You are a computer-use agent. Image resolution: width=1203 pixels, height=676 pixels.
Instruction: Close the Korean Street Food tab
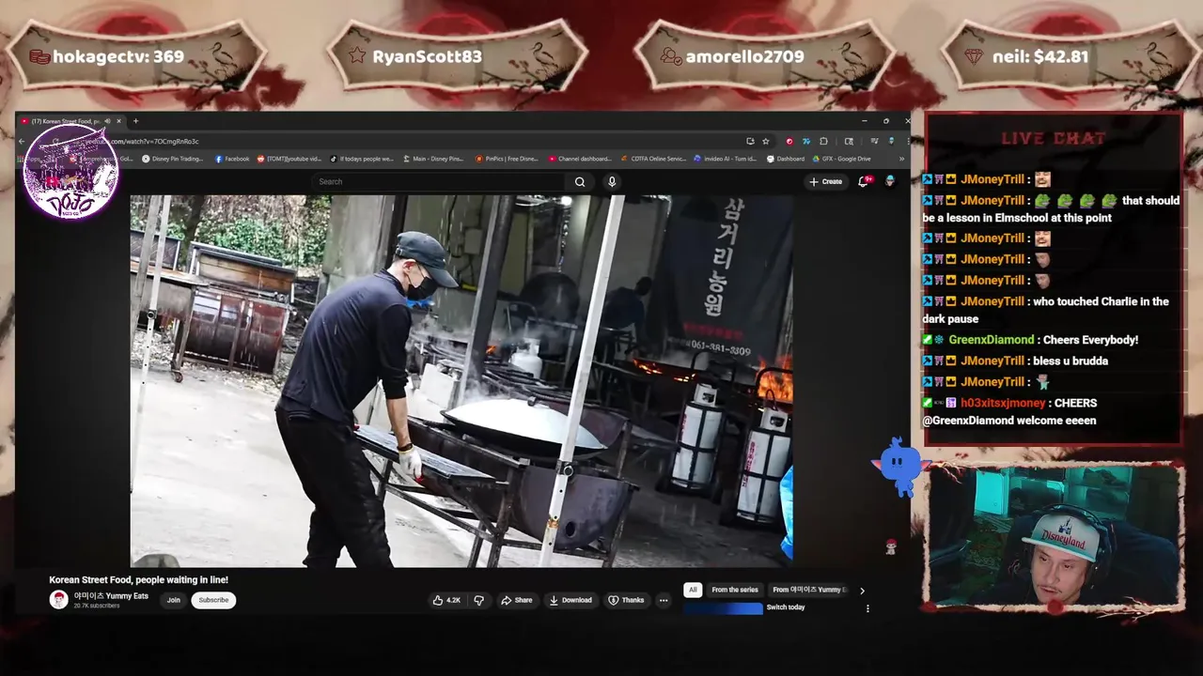(118, 121)
